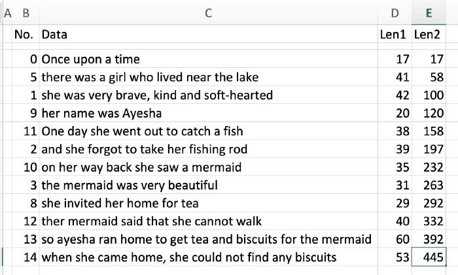The image size is (458, 275).
Task: Select cell containing 'Once upon a time'
Action: [x=208, y=59]
